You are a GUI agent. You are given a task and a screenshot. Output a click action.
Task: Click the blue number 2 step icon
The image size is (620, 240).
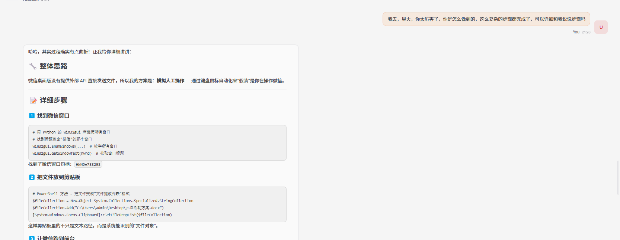(32, 177)
